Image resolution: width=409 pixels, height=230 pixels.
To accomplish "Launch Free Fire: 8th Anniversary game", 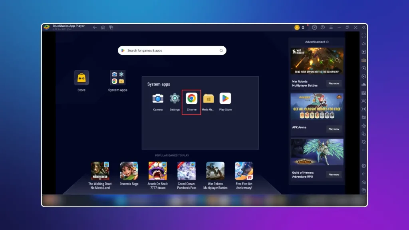I will (244, 171).
